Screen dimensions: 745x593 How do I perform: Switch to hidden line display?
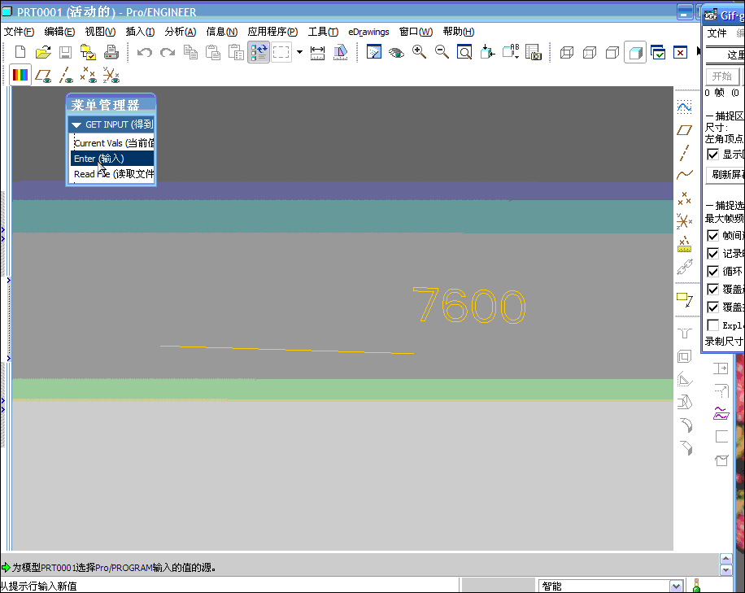click(x=589, y=52)
